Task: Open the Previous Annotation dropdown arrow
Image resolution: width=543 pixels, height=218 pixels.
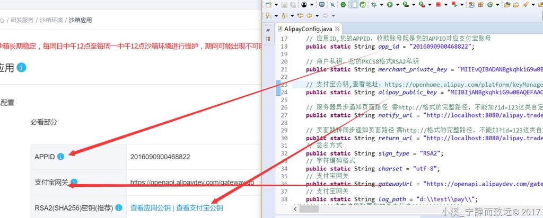Action: pyautogui.click(x=292, y=15)
